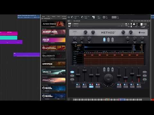Select the lit blue pill above waveform

tap(104, 40)
